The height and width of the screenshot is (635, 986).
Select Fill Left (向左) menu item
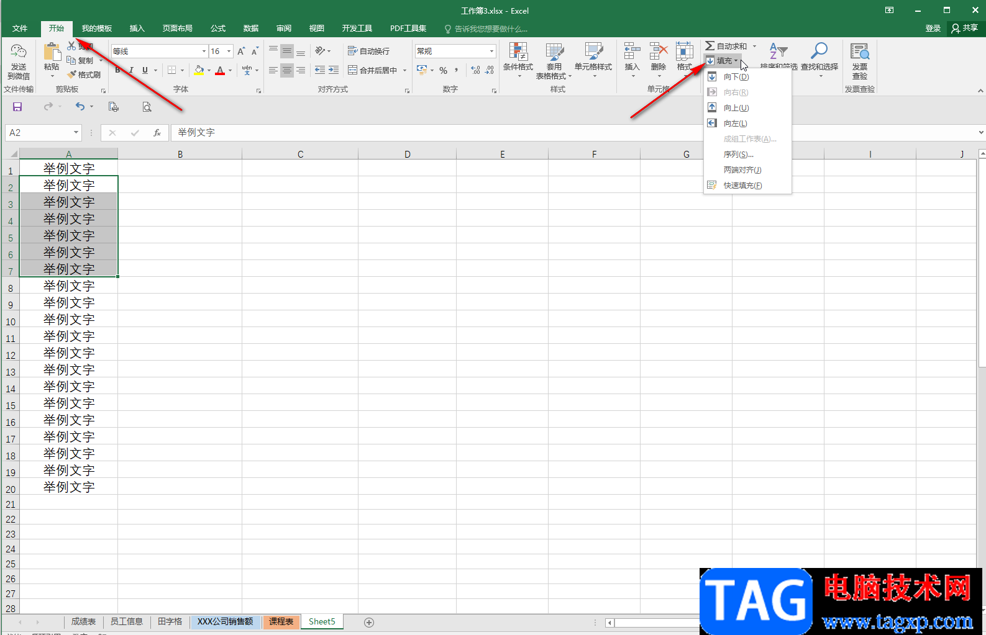(747, 124)
